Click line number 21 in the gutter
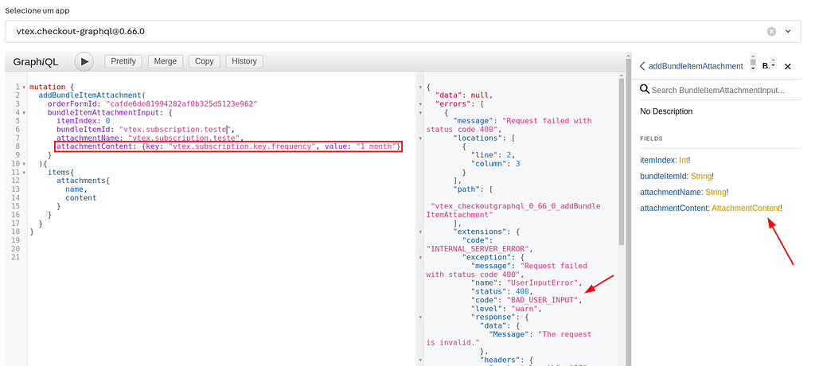Image resolution: width=815 pixels, height=366 pixels. click(18, 257)
